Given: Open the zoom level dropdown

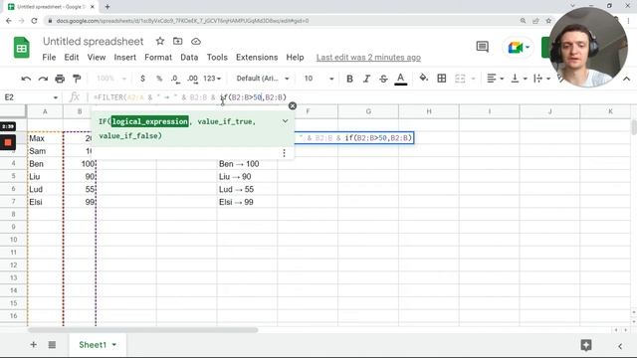Looking at the screenshot, I should [111, 79].
